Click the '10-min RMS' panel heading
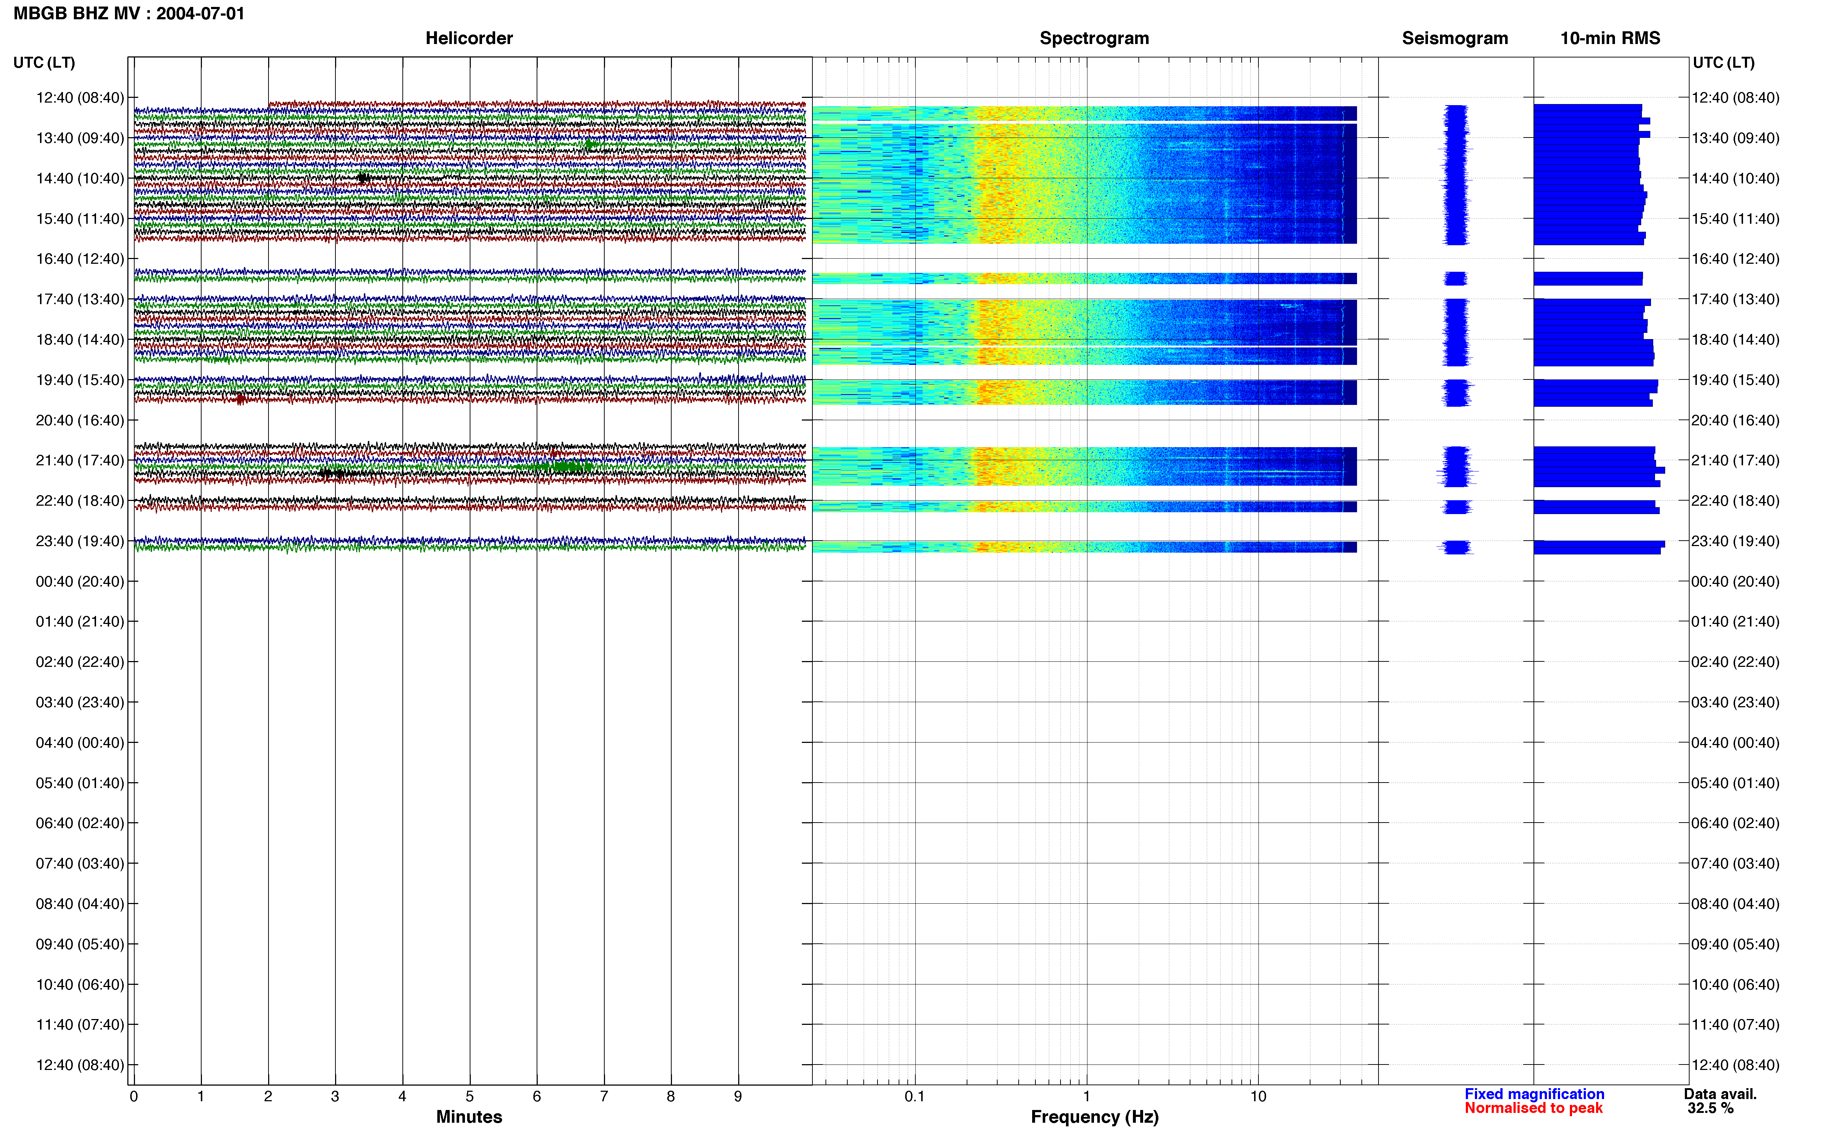The height and width of the screenshot is (1142, 1826). coord(1610,38)
